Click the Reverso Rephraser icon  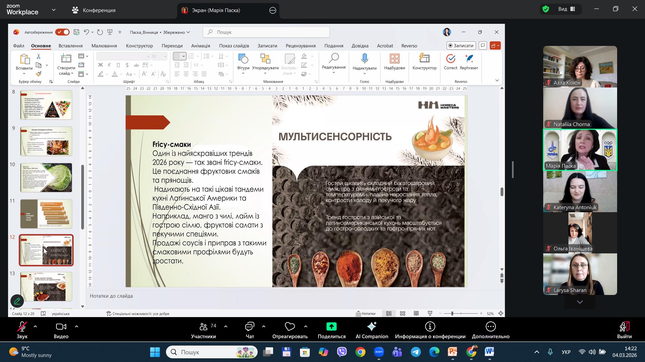[x=469, y=59]
